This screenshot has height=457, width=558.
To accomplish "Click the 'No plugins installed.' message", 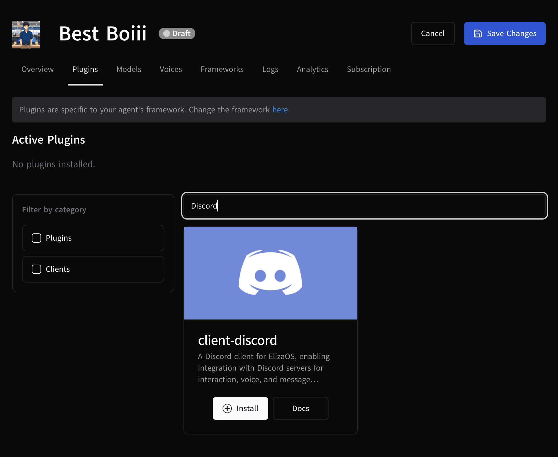I will (54, 164).
